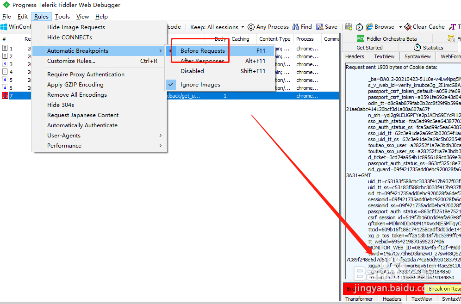Image resolution: width=461 pixels, height=304 pixels.
Task: Switch to the Get Started tab
Action: pyautogui.click(x=369, y=47)
